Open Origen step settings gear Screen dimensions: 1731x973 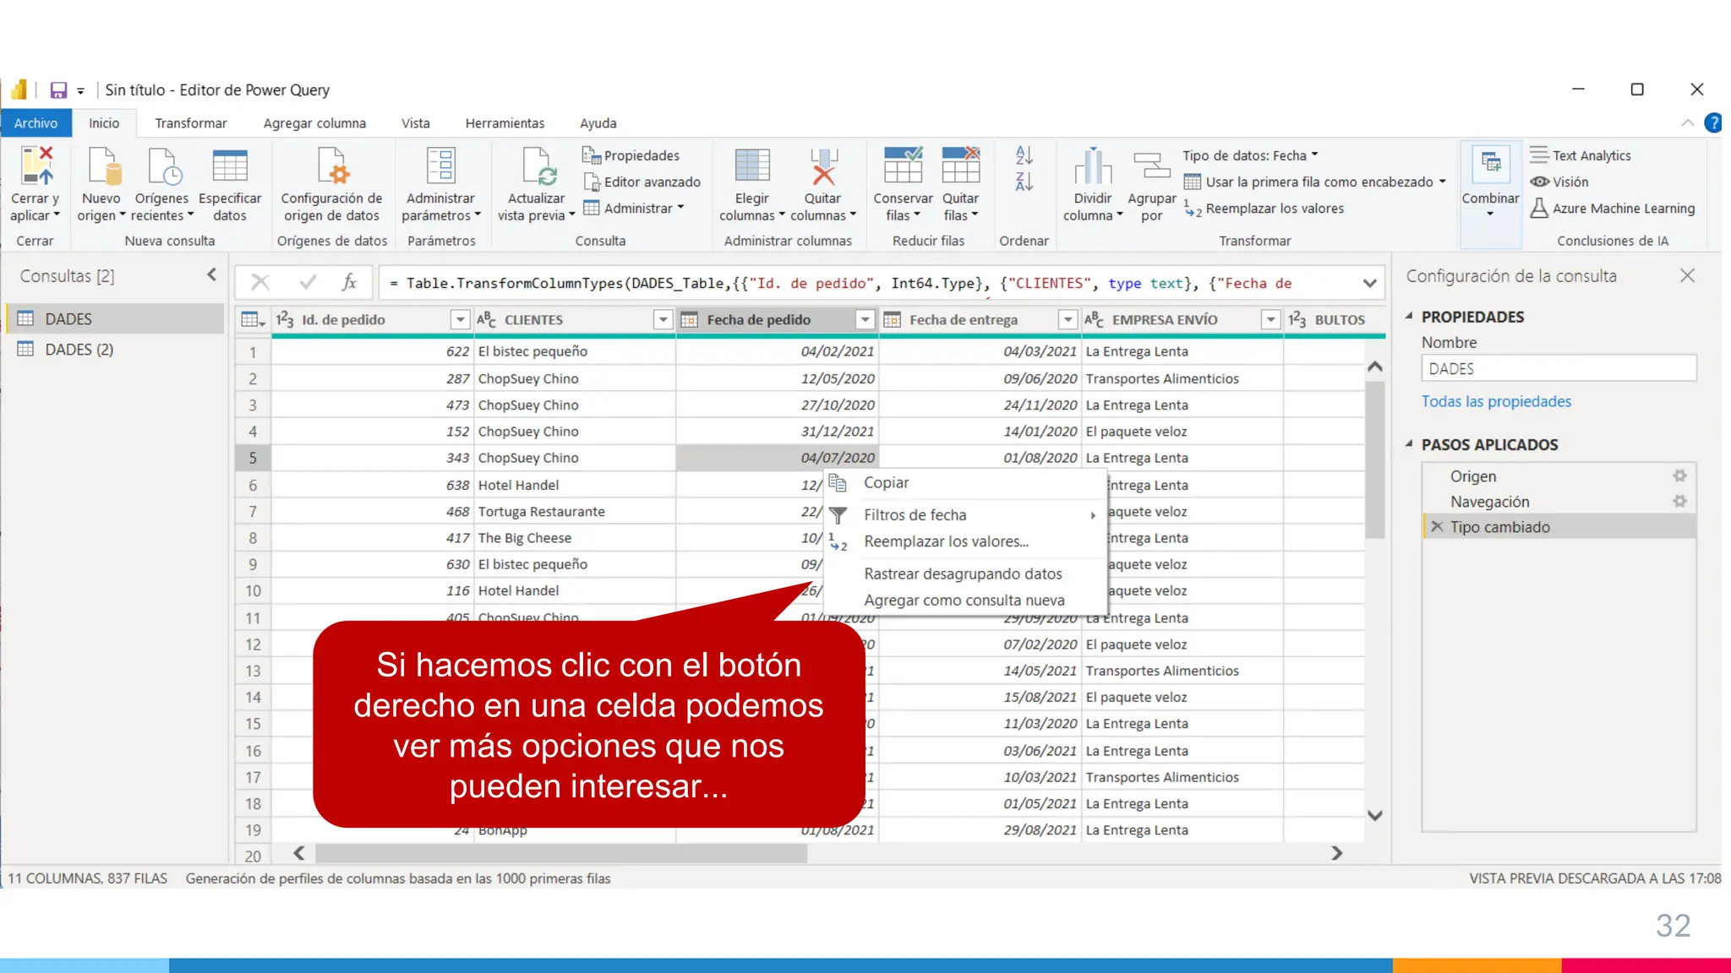(1679, 476)
